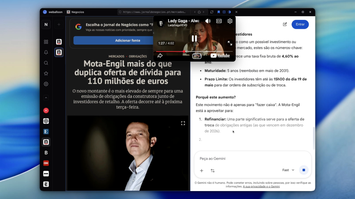Open sidebar settings gear
The height and width of the screenshot is (199, 355).
[46, 84]
